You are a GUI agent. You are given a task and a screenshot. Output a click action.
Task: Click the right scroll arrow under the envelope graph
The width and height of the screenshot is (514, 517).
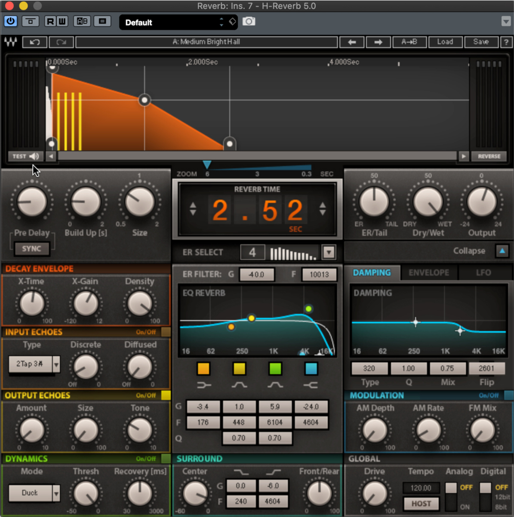(463, 156)
